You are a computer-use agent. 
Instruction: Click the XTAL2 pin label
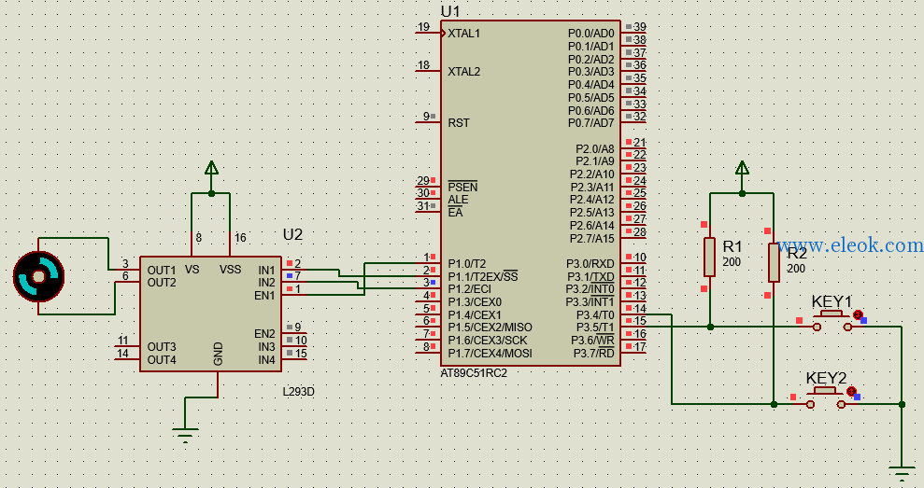pyautogui.click(x=463, y=72)
